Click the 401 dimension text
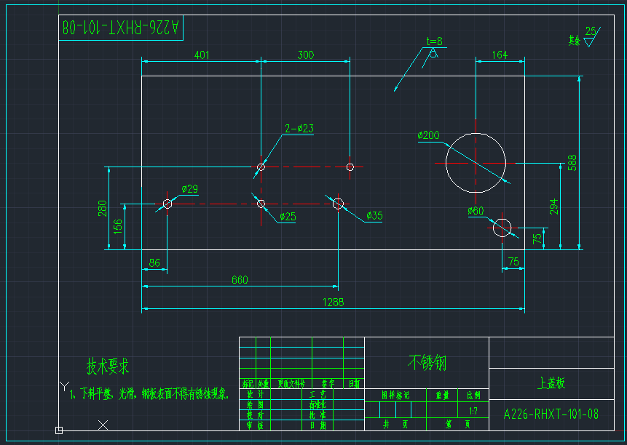Image resolution: width=627 pixels, height=445 pixels. 202,55
